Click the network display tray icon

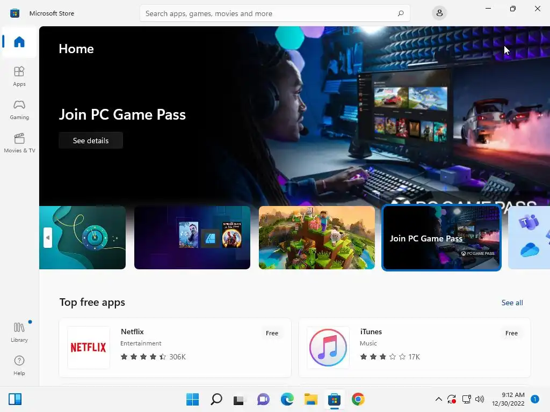[467, 399]
